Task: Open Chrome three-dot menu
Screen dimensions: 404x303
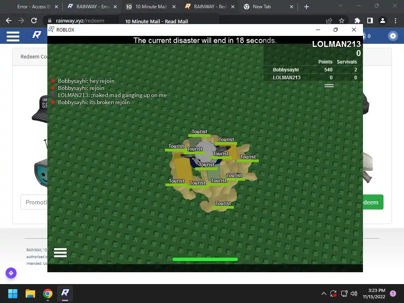Action: click(x=395, y=21)
